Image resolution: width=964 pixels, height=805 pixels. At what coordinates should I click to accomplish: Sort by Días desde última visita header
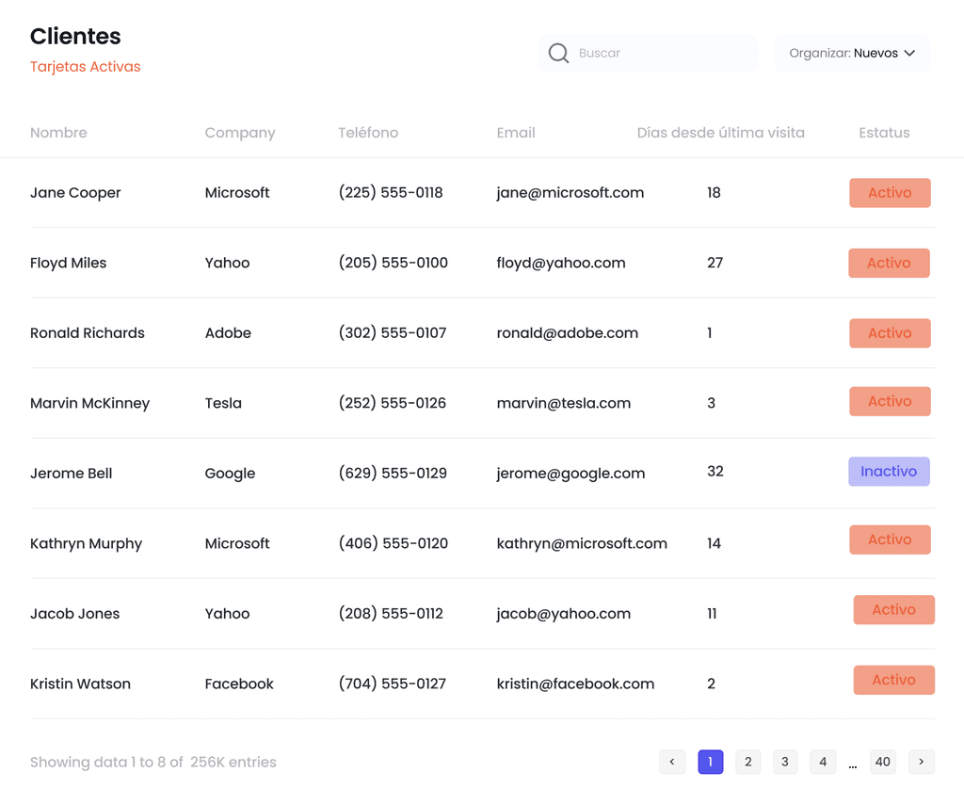[x=720, y=133]
